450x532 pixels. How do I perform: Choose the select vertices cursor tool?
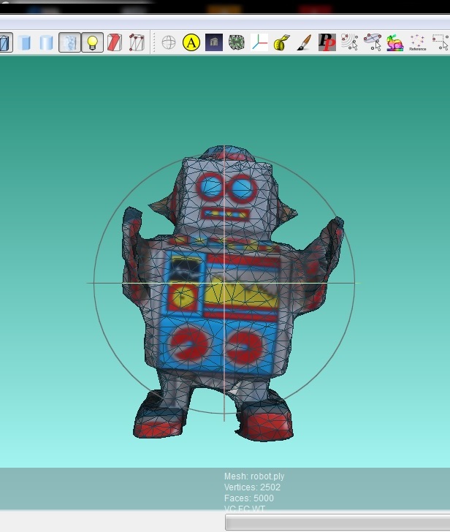(x=350, y=42)
